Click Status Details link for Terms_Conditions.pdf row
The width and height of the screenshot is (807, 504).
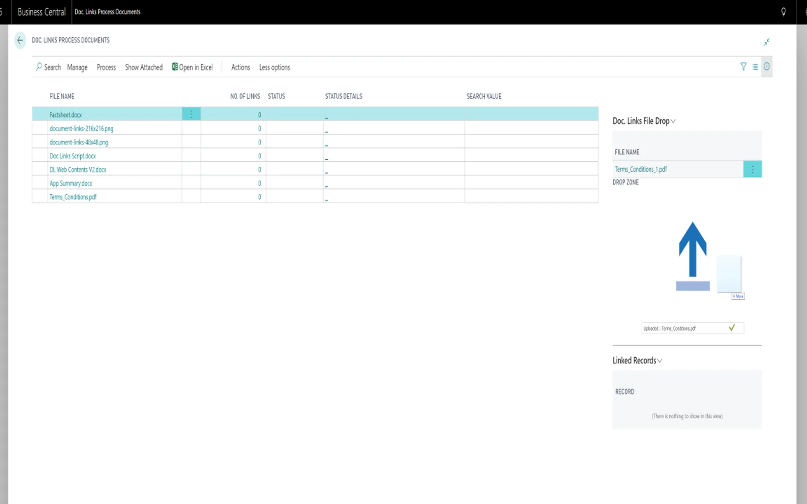(327, 199)
